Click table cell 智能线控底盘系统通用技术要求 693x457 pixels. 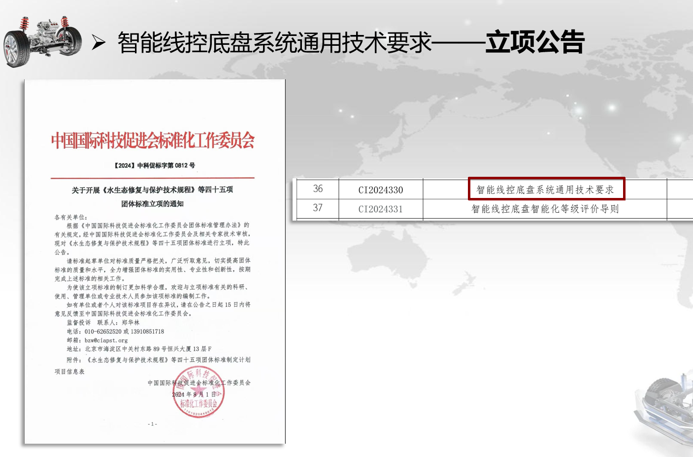coord(545,190)
